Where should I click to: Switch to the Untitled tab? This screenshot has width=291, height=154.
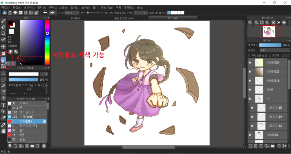coord(75,18)
